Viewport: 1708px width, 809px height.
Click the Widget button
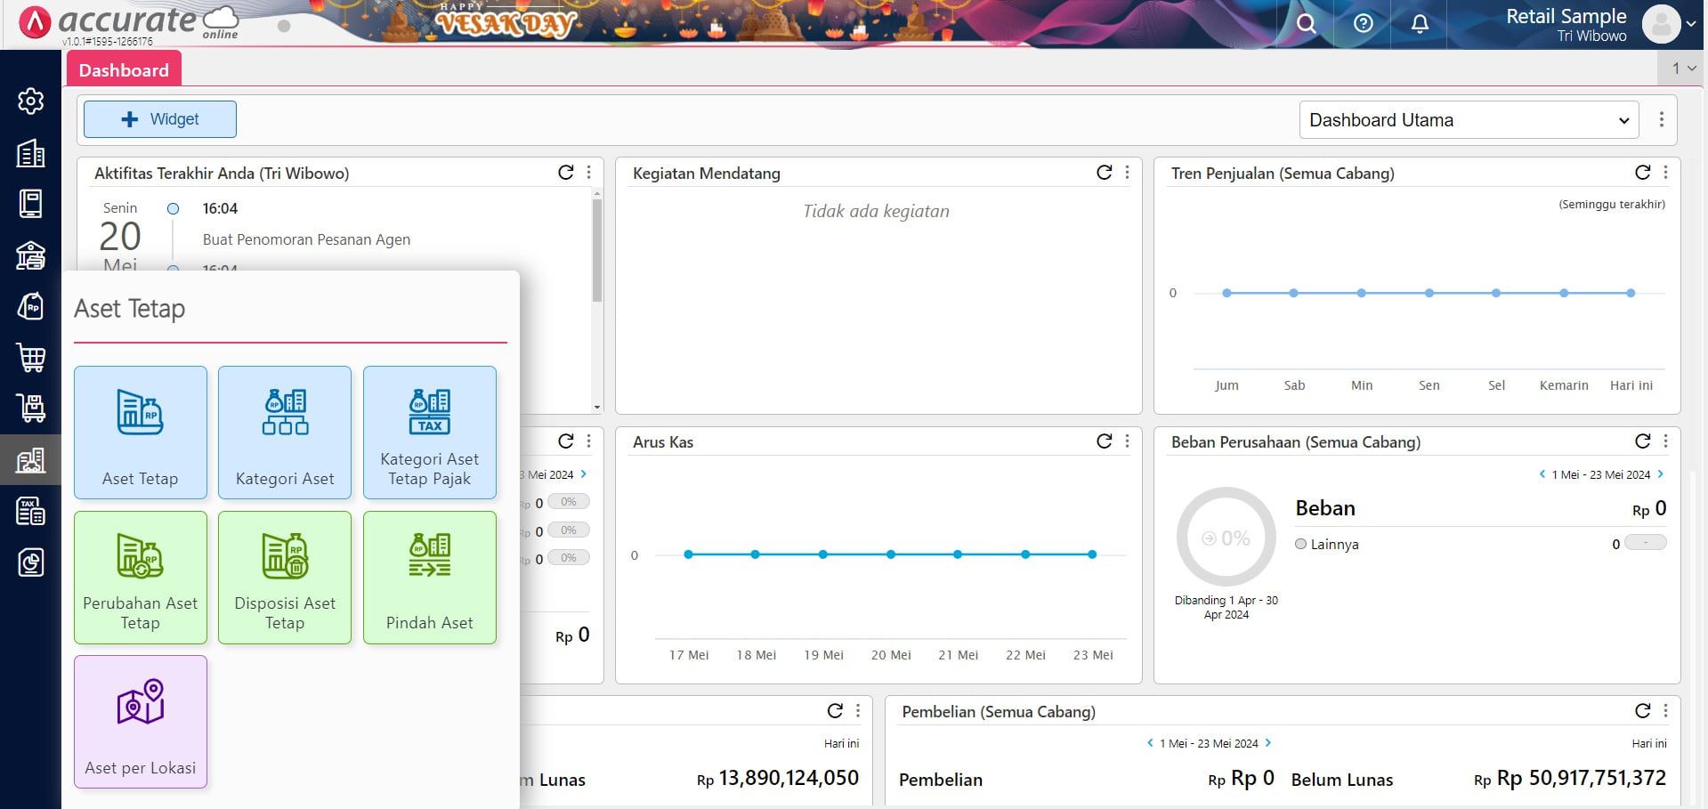point(159,118)
